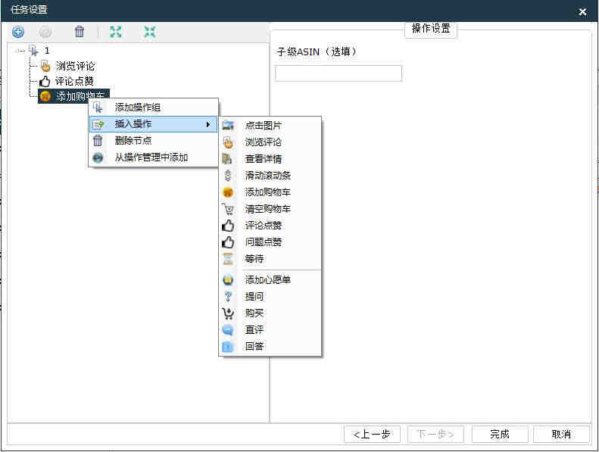Click the scroll arrows icon beside 滑动滚动条

228,176
